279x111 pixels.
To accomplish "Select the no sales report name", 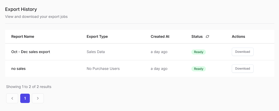I will click(18, 69).
